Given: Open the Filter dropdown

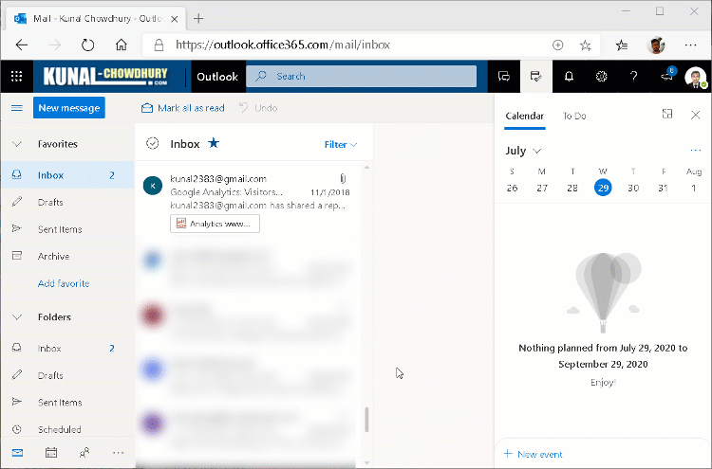Looking at the screenshot, I should (x=341, y=145).
